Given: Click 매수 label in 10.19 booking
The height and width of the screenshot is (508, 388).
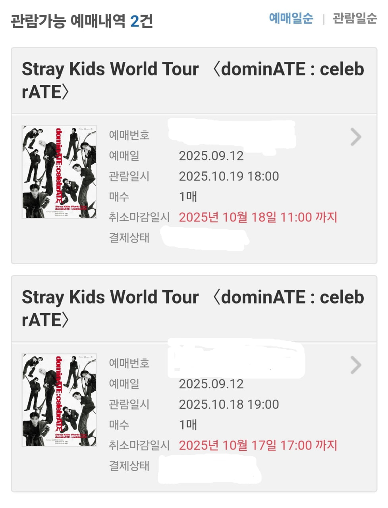Looking at the screenshot, I should 119,196.
